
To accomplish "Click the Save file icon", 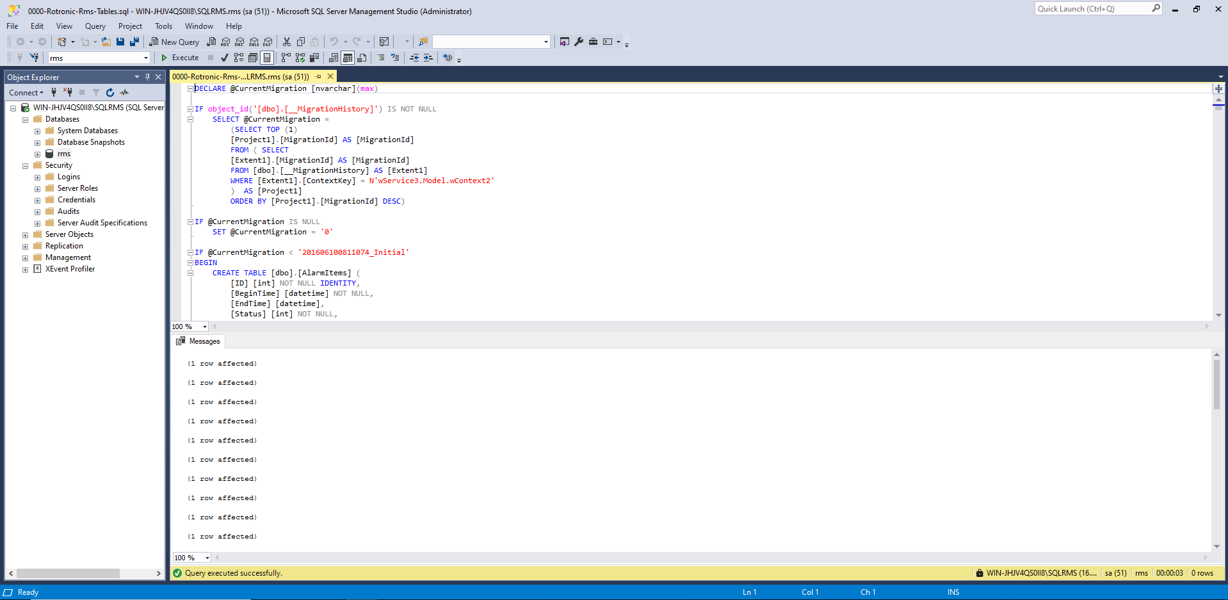I will click(x=120, y=42).
